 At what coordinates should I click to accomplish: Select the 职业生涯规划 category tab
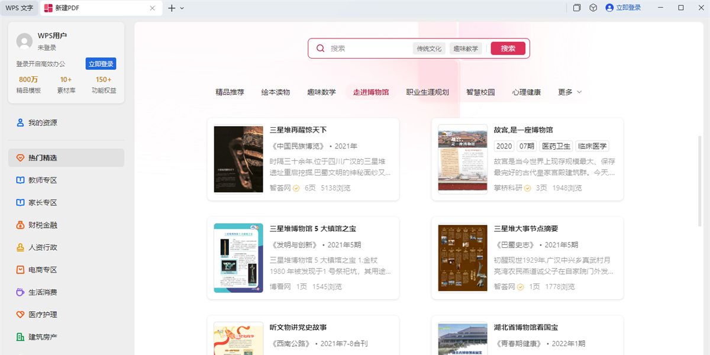click(x=427, y=92)
